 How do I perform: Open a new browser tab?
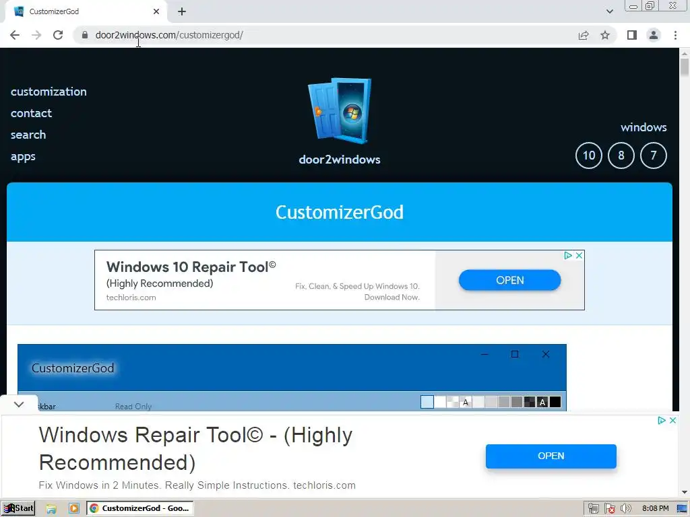pyautogui.click(x=182, y=12)
